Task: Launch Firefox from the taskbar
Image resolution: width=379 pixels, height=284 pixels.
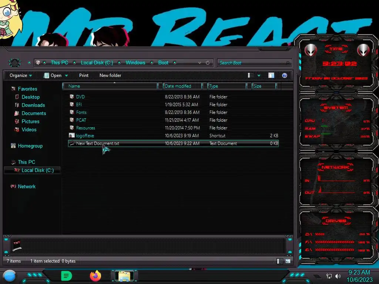Action: click(95, 276)
